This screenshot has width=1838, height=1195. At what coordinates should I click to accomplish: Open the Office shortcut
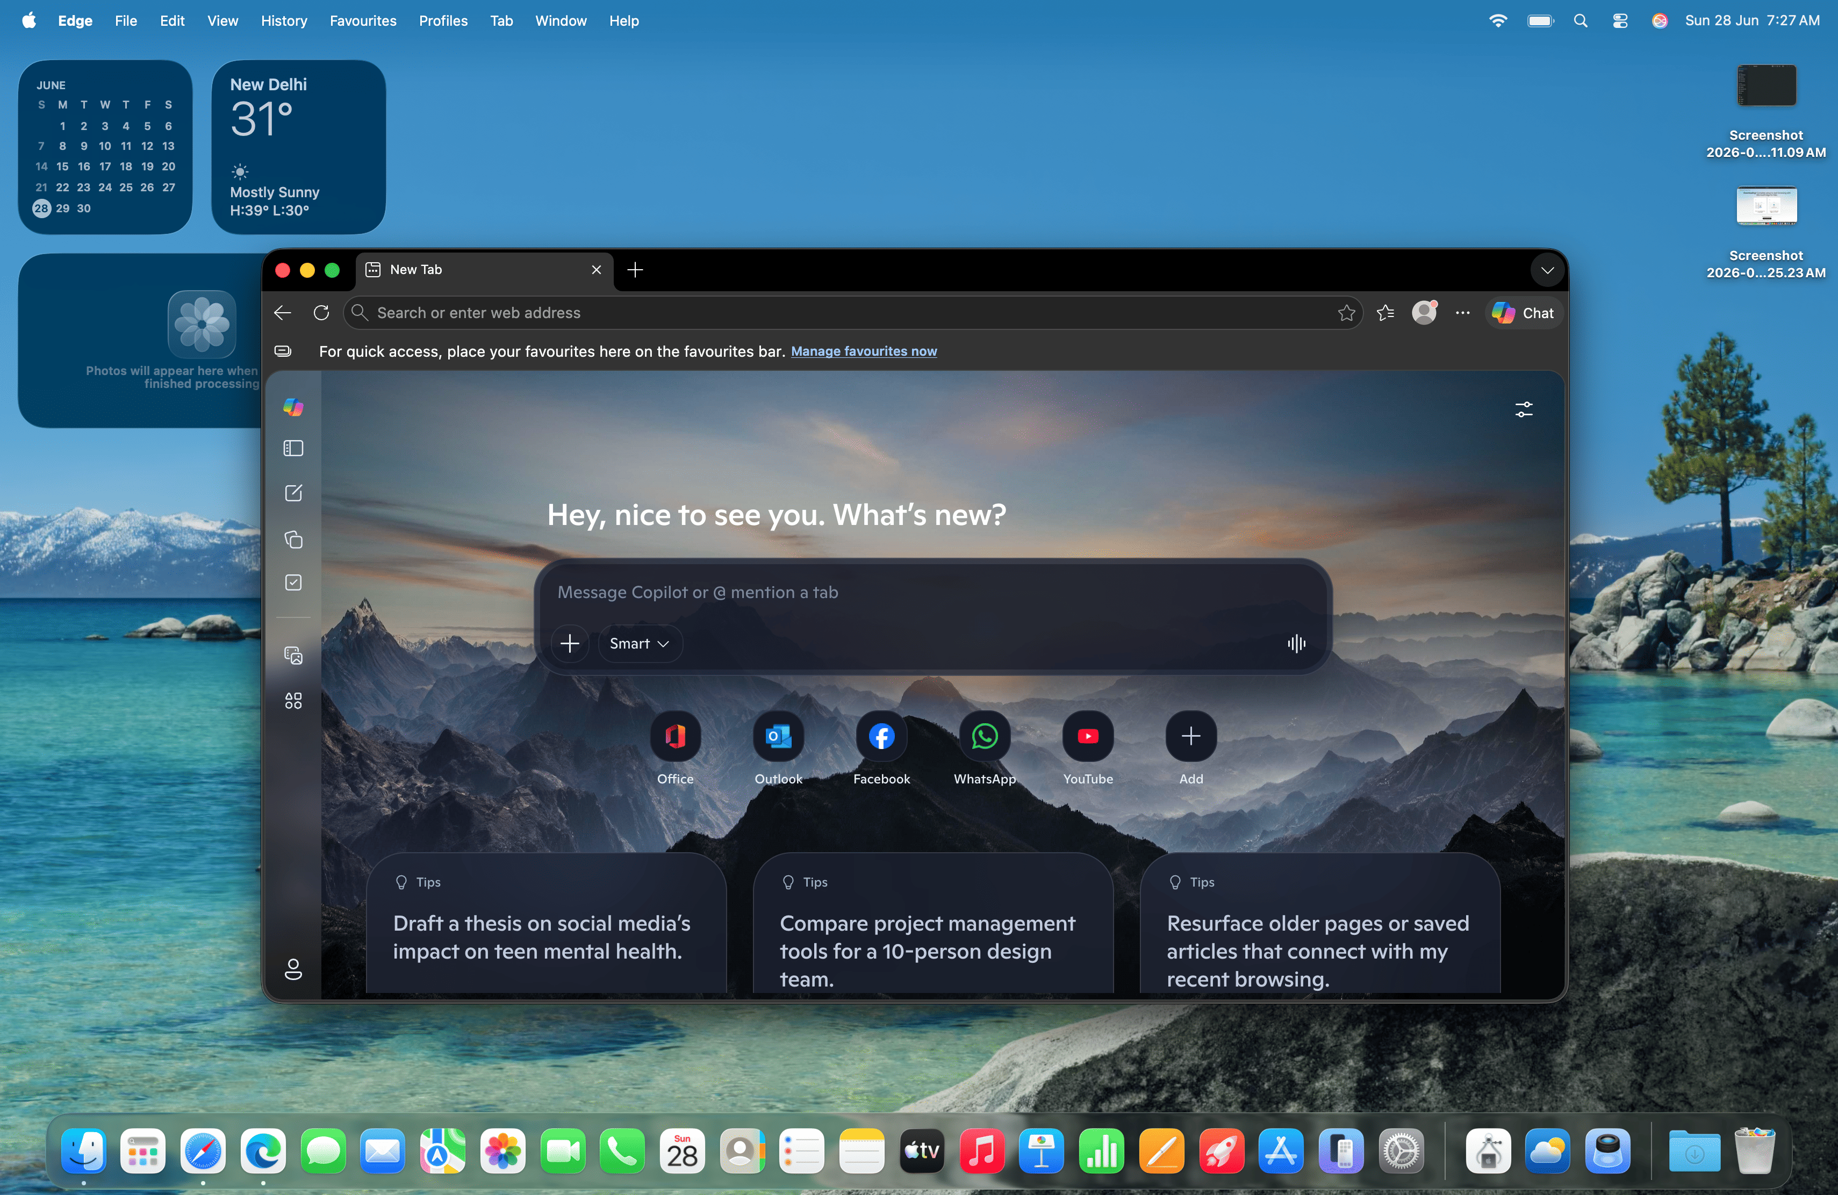pyautogui.click(x=675, y=737)
